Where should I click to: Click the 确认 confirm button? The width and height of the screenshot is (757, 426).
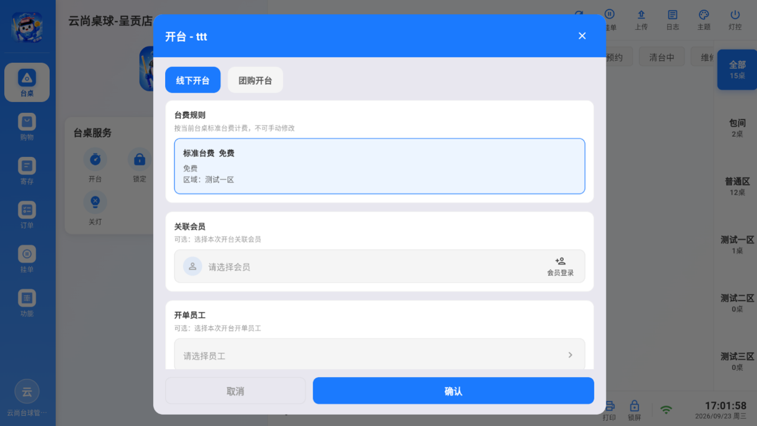[453, 391]
